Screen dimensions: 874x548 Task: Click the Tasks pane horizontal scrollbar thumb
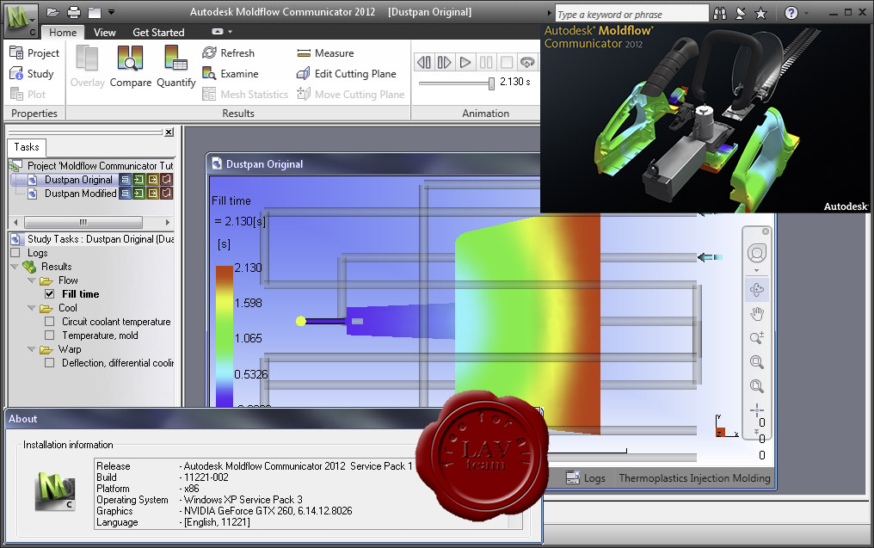click(83, 222)
